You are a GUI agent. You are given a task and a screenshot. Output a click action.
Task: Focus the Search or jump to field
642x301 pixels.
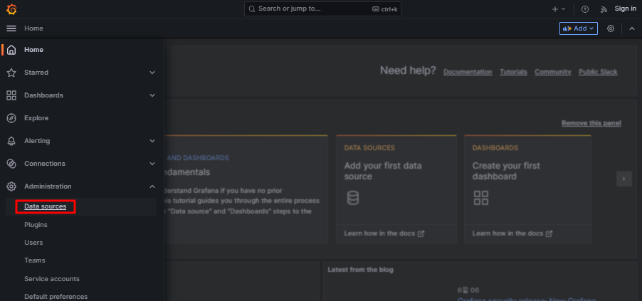point(322,9)
